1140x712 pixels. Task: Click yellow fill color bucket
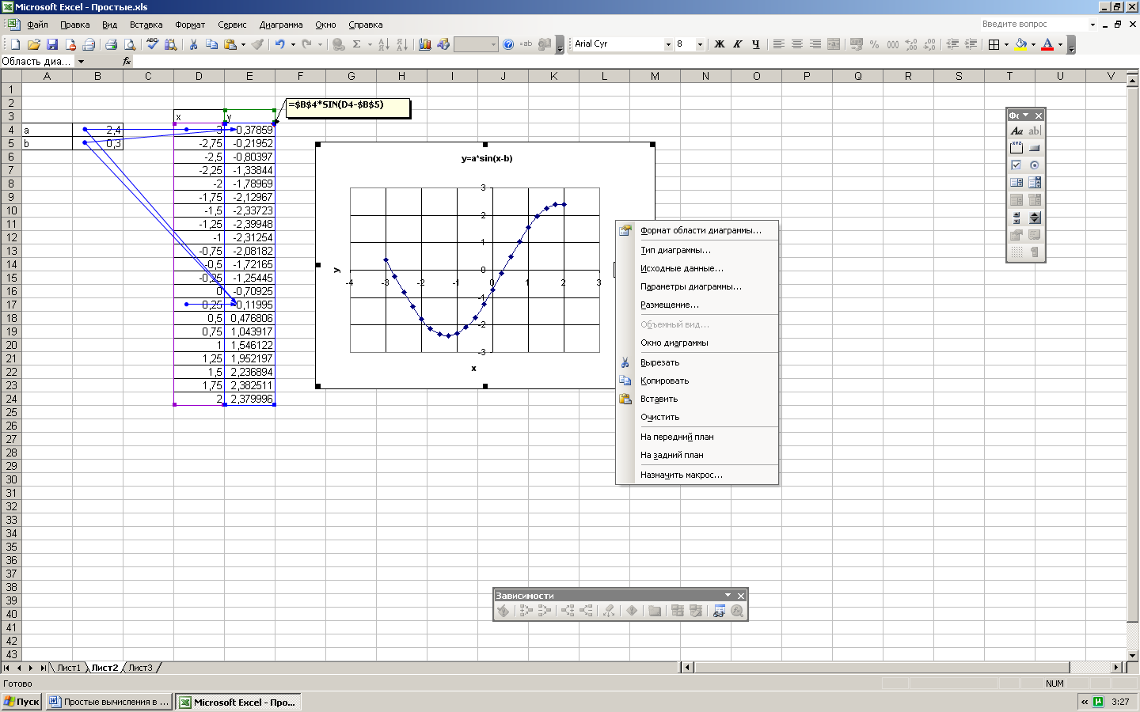(x=1021, y=44)
